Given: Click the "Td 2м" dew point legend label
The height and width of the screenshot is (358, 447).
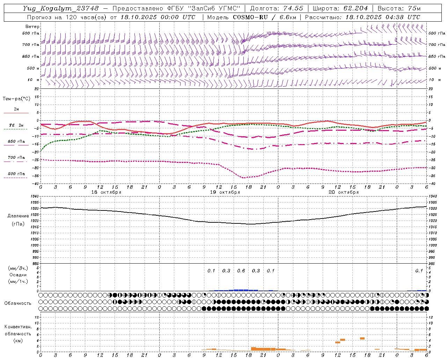Looking at the screenshot, I should point(16,125).
